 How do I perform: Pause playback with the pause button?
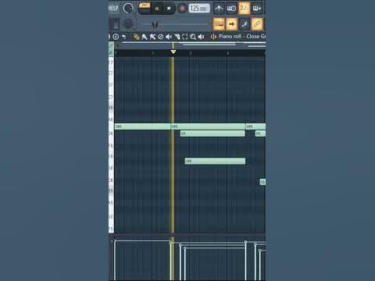[157, 9]
